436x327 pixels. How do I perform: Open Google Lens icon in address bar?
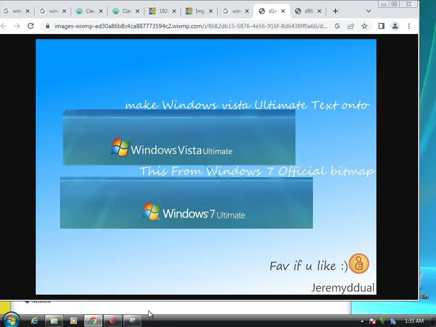pyautogui.click(x=337, y=26)
